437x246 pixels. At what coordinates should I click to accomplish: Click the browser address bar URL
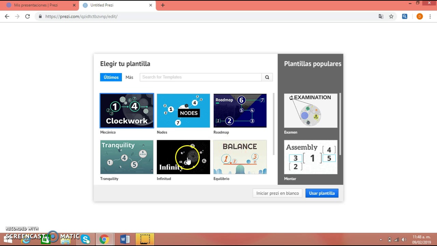[81, 16]
